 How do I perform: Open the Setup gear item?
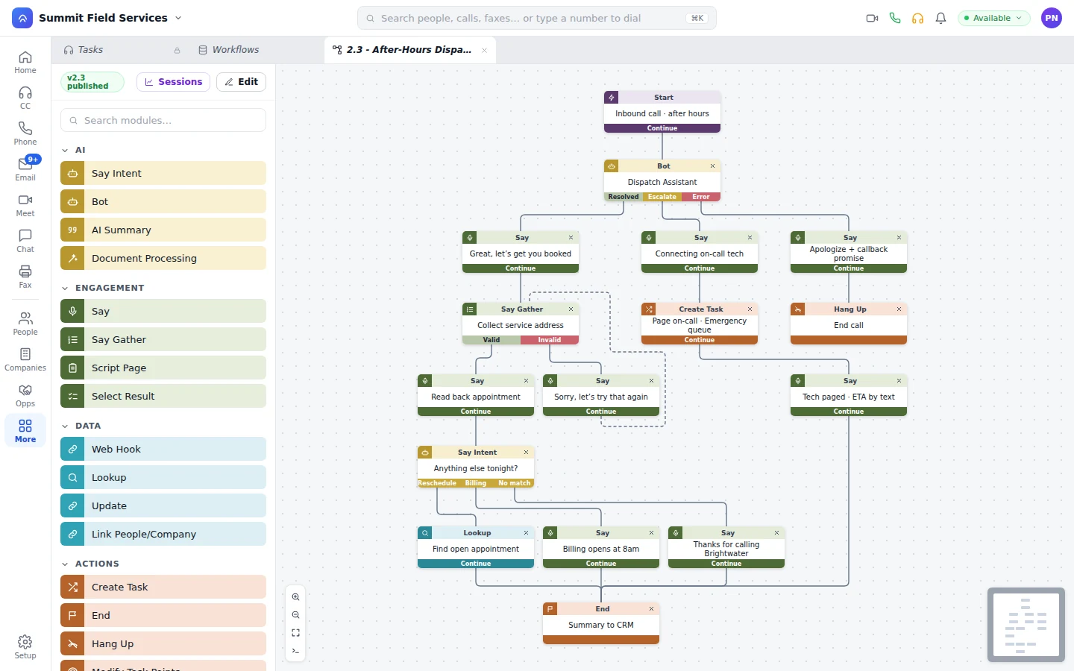click(x=25, y=647)
